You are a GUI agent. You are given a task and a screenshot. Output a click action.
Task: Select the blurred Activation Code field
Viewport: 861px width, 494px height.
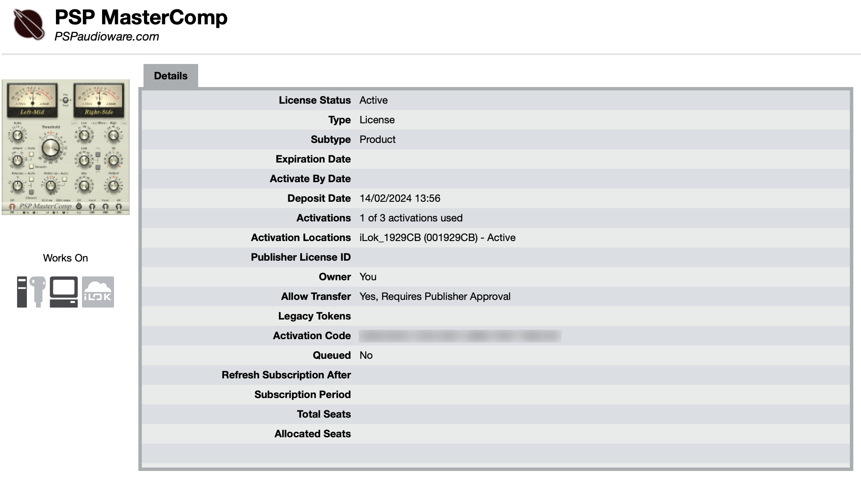[x=460, y=336]
